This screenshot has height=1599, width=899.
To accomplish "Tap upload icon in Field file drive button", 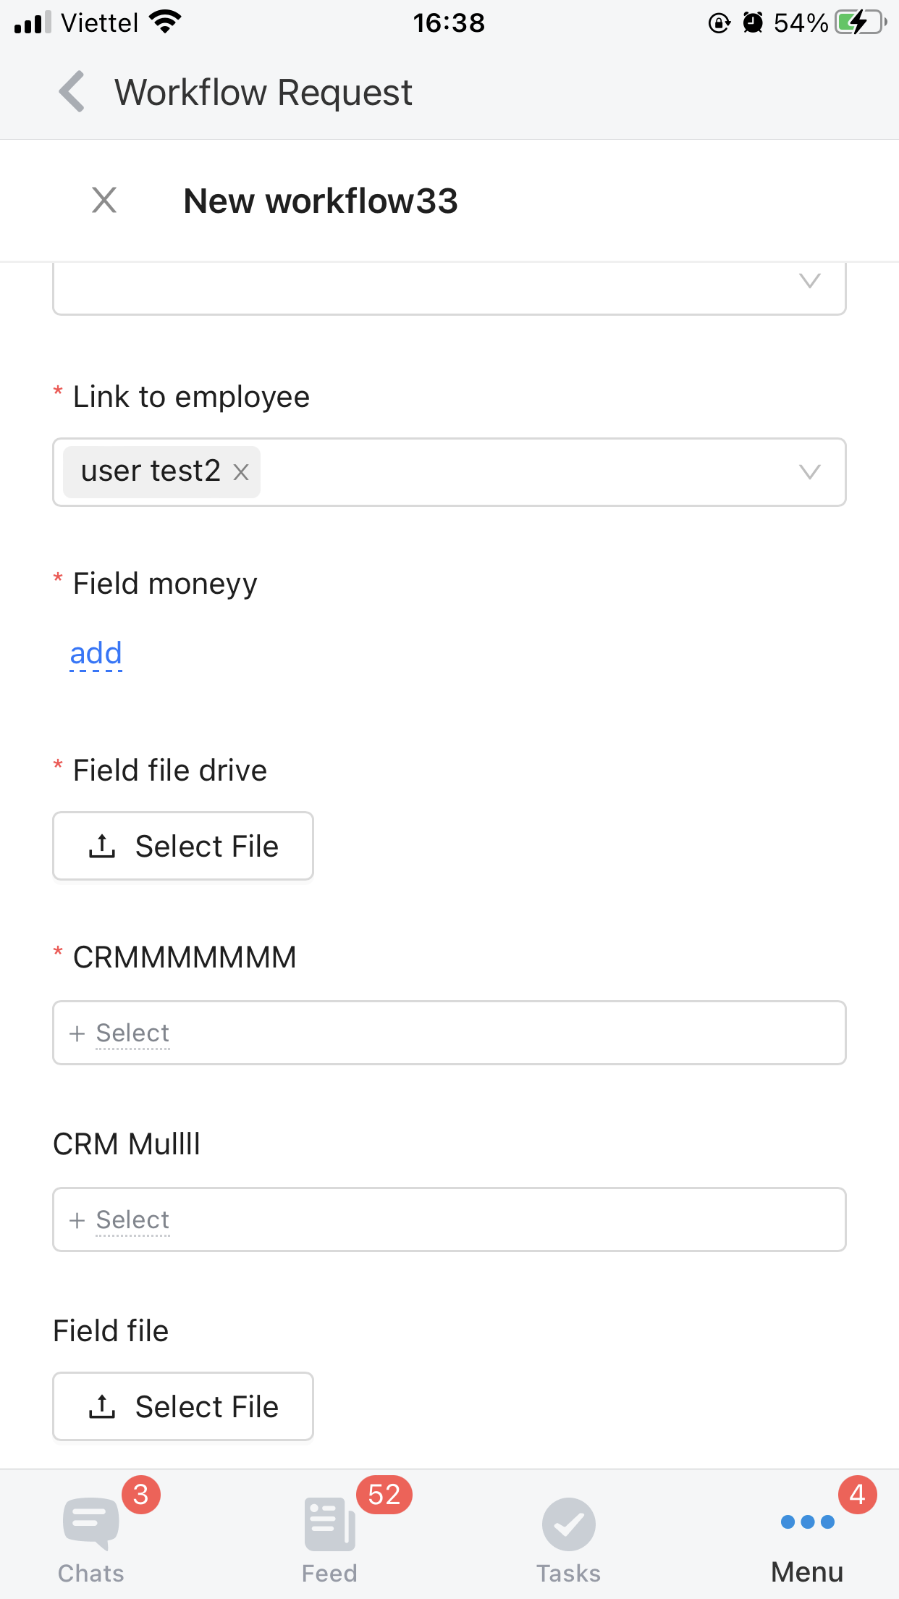I will coord(102,846).
